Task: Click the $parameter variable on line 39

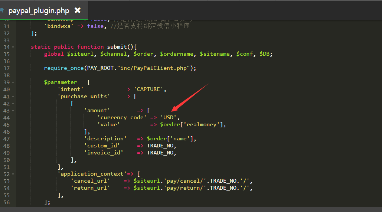Action: tap(61, 82)
